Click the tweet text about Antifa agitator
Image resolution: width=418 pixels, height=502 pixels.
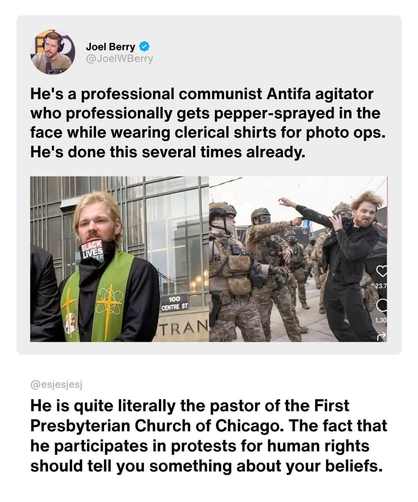(205, 123)
